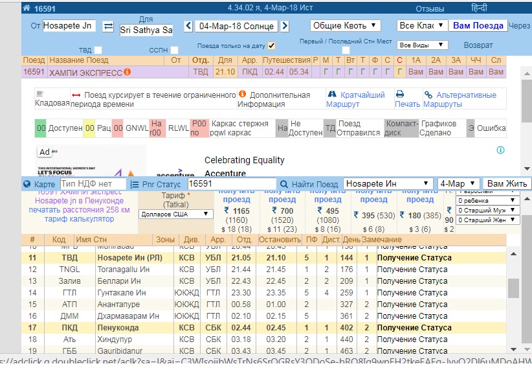Click Отзывы in top bar
This screenshot has height=368, width=532.
pyautogui.click(x=430, y=9)
